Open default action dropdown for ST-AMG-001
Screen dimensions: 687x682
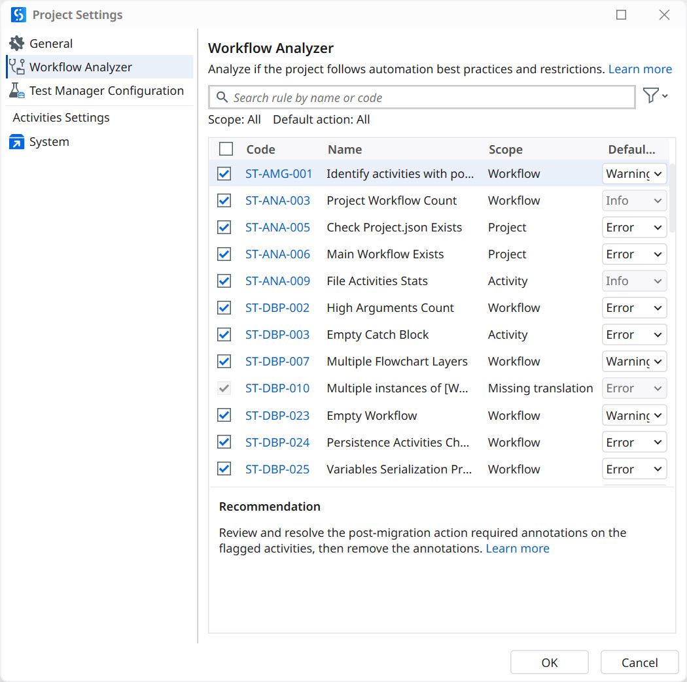coord(634,174)
